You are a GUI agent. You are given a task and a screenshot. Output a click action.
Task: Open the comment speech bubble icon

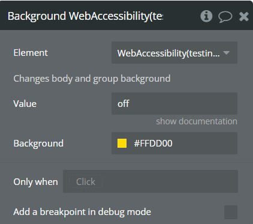[x=225, y=17]
